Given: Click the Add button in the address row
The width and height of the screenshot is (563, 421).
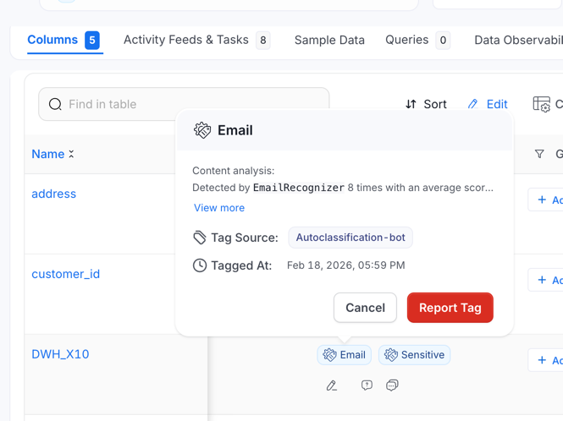Looking at the screenshot, I should (x=546, y=200).
